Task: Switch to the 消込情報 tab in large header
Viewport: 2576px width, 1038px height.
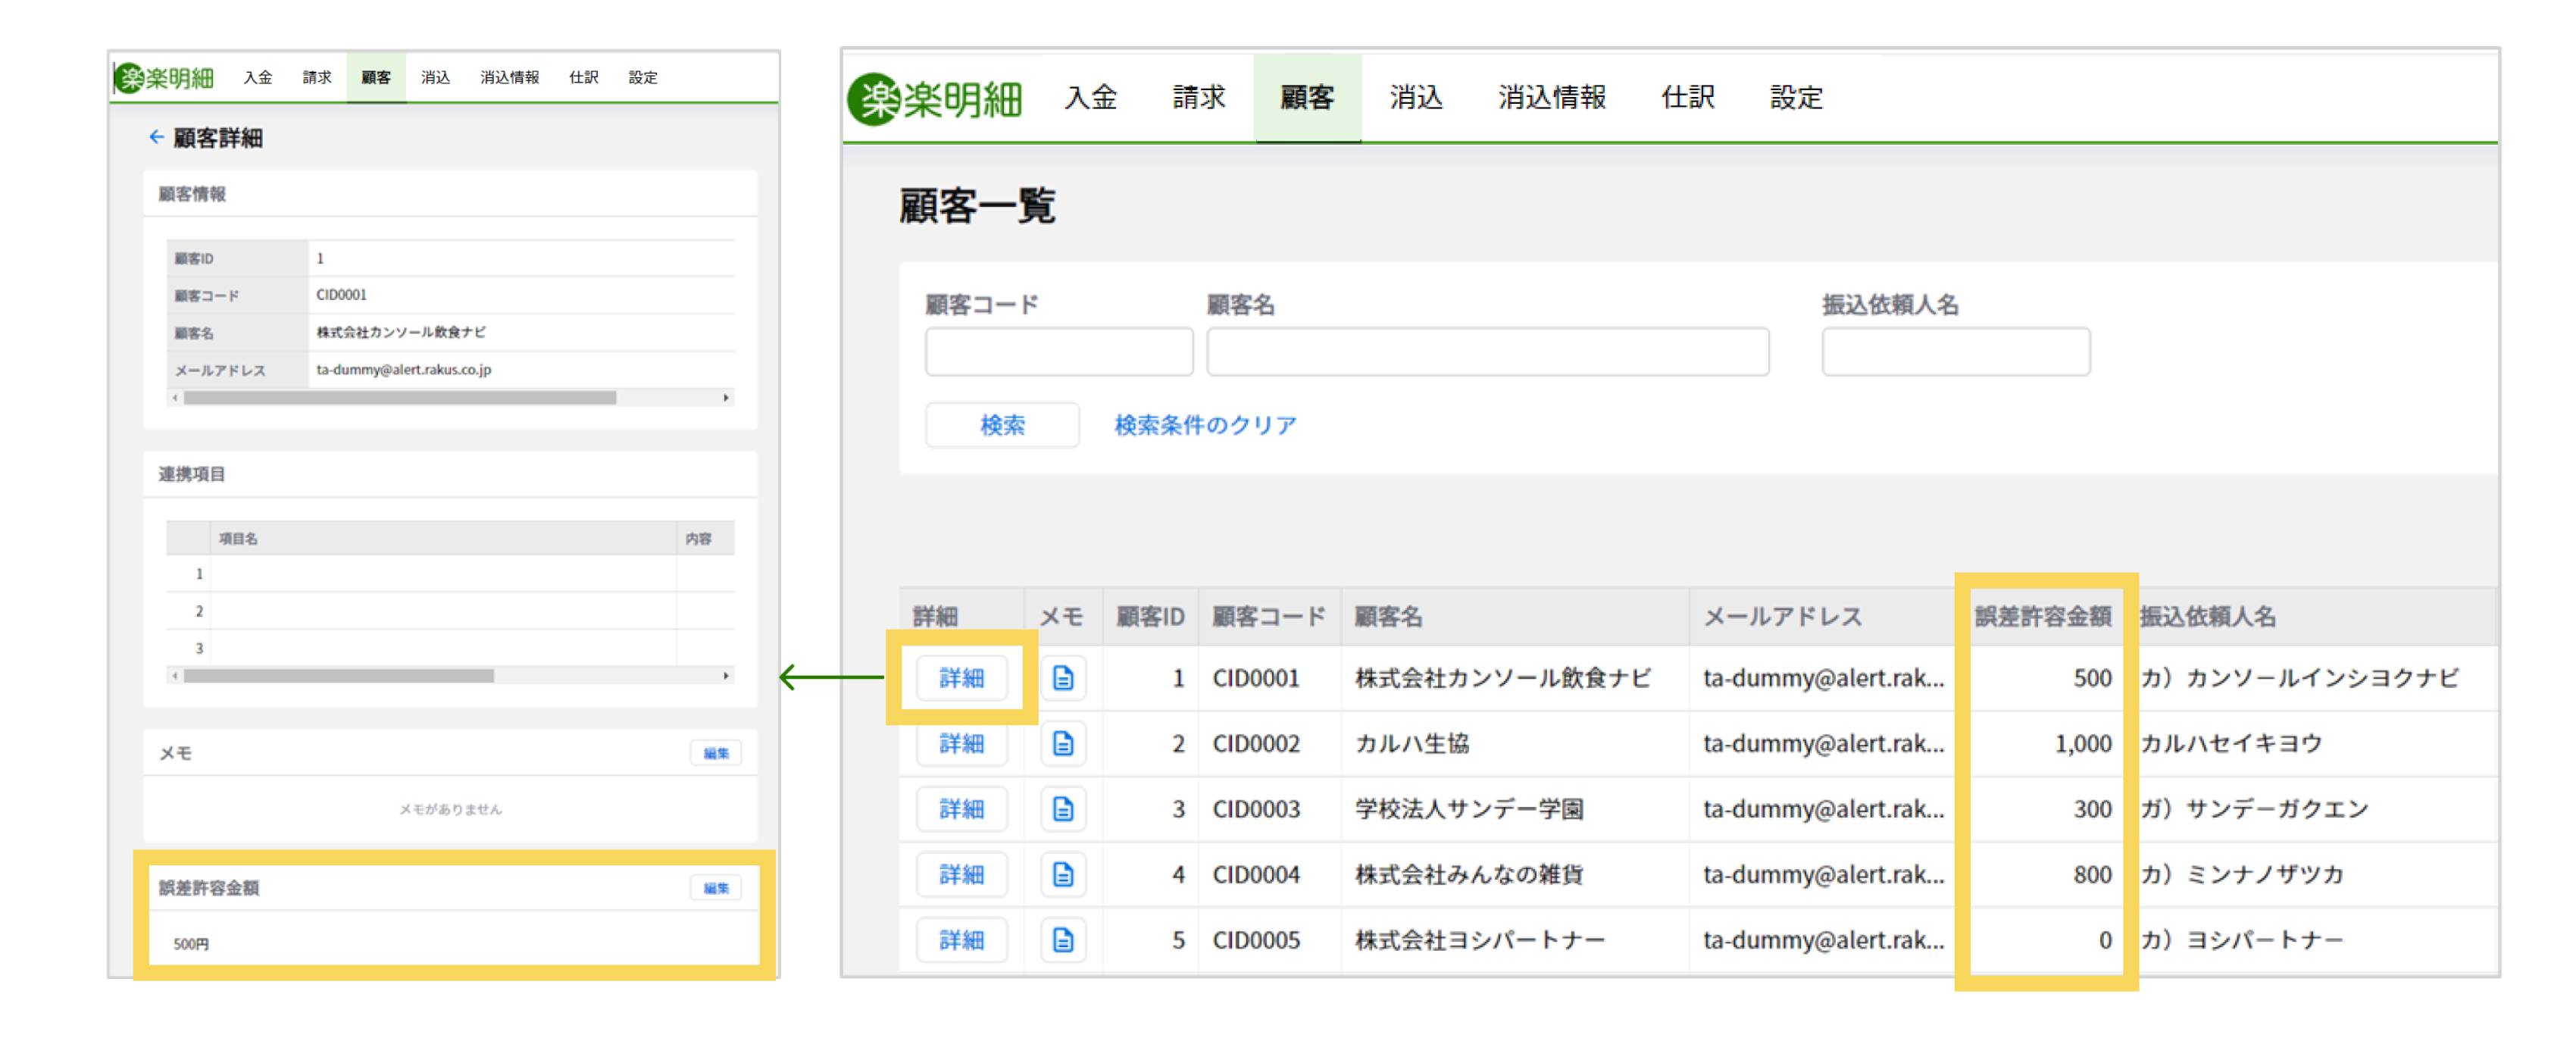Action: (x=1551, y=98)
